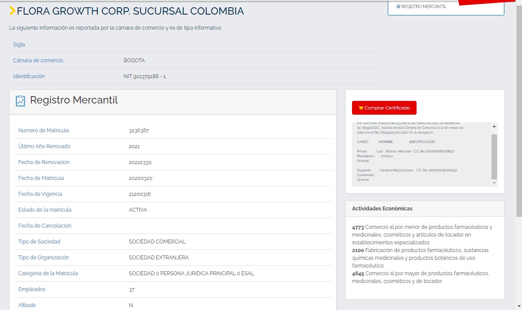
Task: Click the certificate preview scroll down arrow
Action: 494,183
